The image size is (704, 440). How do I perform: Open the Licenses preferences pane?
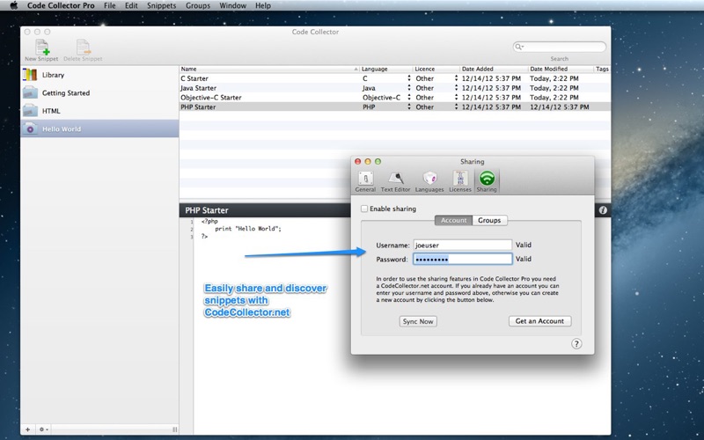(459, 180)
